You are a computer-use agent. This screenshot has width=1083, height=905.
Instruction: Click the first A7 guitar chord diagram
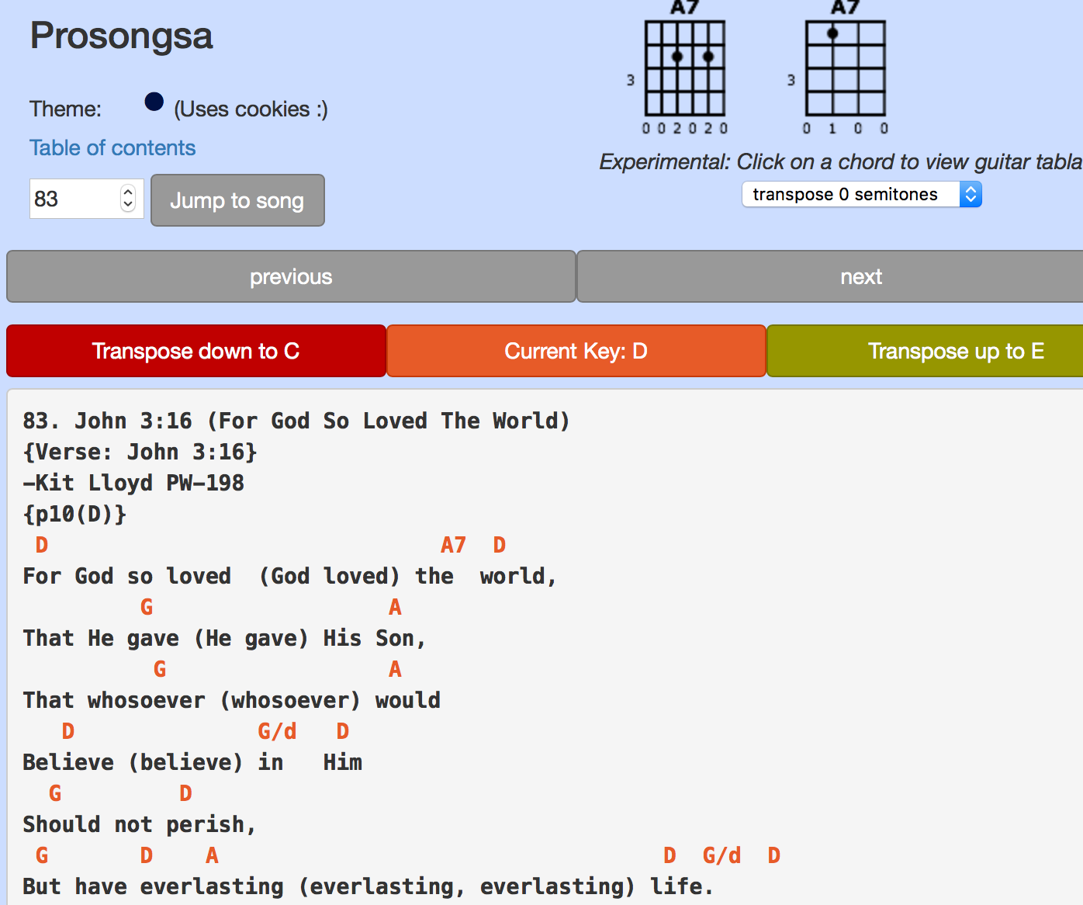pyautogui.click(x=684, y=68)
